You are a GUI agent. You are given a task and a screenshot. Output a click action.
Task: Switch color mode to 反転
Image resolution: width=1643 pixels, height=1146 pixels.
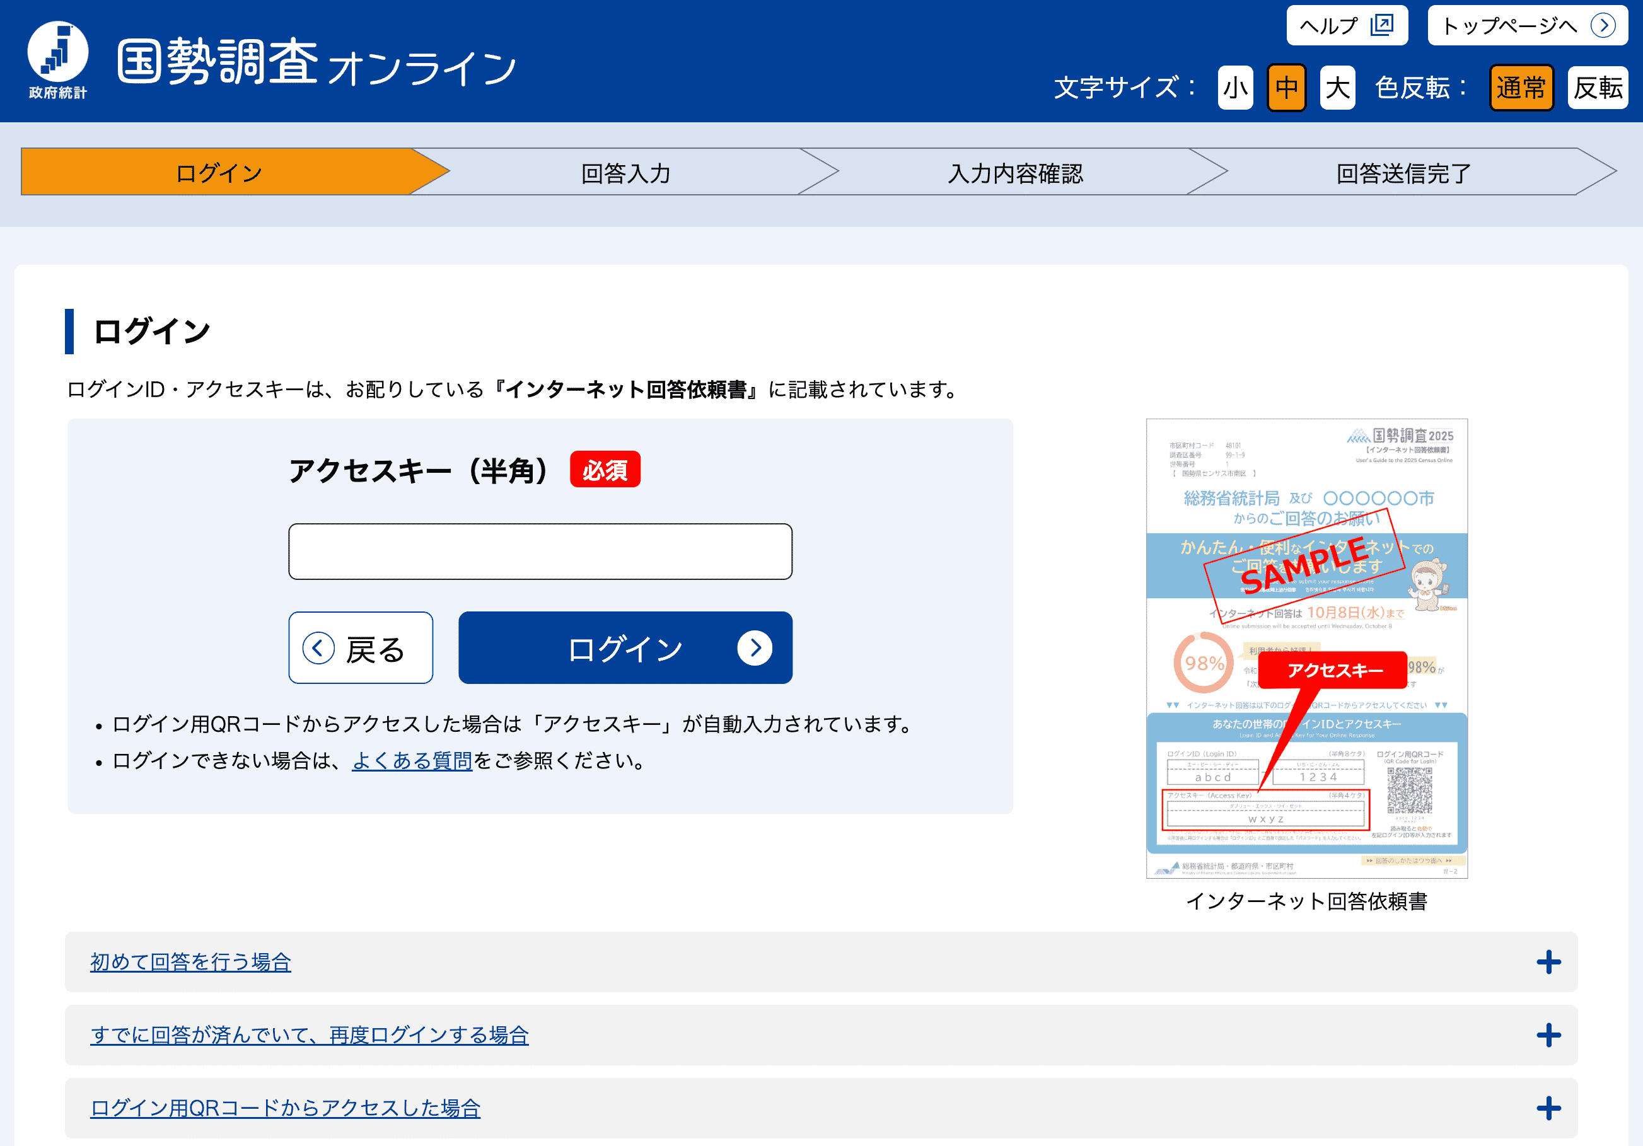(1597, 88)
